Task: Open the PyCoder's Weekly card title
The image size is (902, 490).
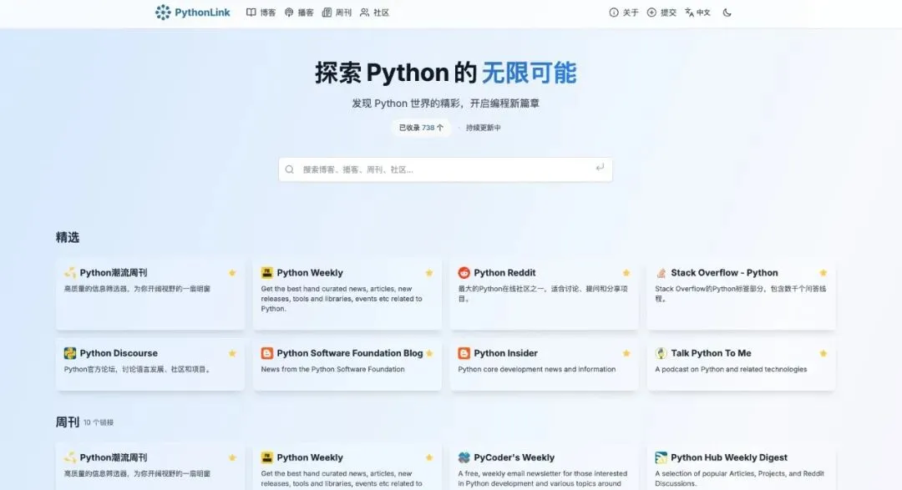Action: pyautogui.click(x=514, y=457)
